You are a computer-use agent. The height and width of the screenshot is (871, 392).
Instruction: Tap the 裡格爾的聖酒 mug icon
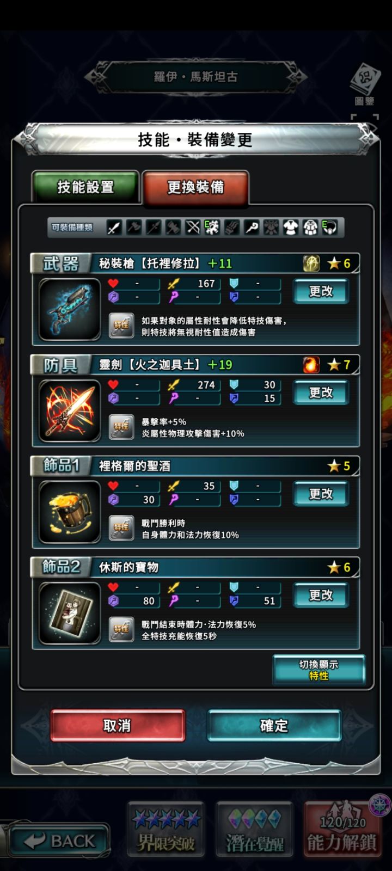[70, 512]
